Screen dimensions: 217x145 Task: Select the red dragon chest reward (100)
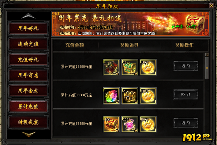pyautogui.click(x=111, y=124)
